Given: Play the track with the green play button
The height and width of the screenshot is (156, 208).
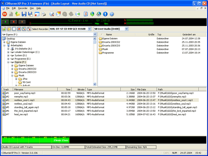Looking at the screenshot, I should click(5, 22).
